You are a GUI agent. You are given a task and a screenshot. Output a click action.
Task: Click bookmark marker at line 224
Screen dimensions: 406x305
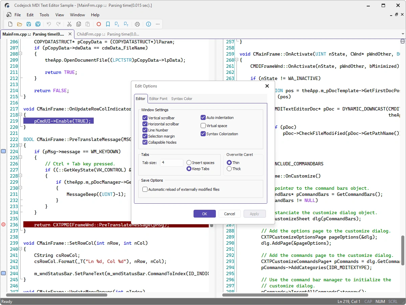[x=3, y=151]
